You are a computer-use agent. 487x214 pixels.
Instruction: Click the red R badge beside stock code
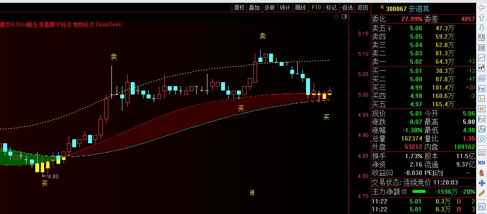pyautogui.click(x=382, y=7)
